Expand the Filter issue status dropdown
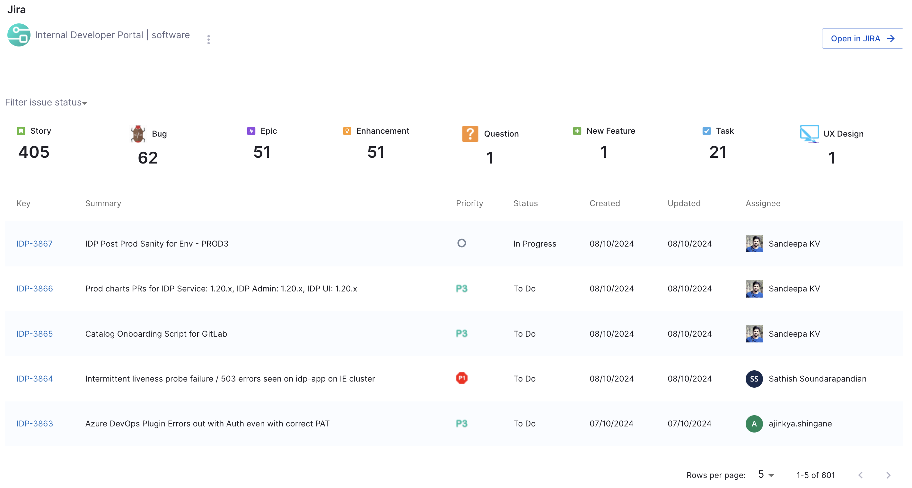The height and width of the screenshot is (488, 912). coord(46,103)
